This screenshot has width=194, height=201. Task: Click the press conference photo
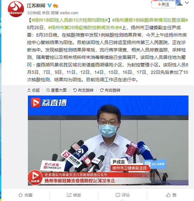pos(108,140)
